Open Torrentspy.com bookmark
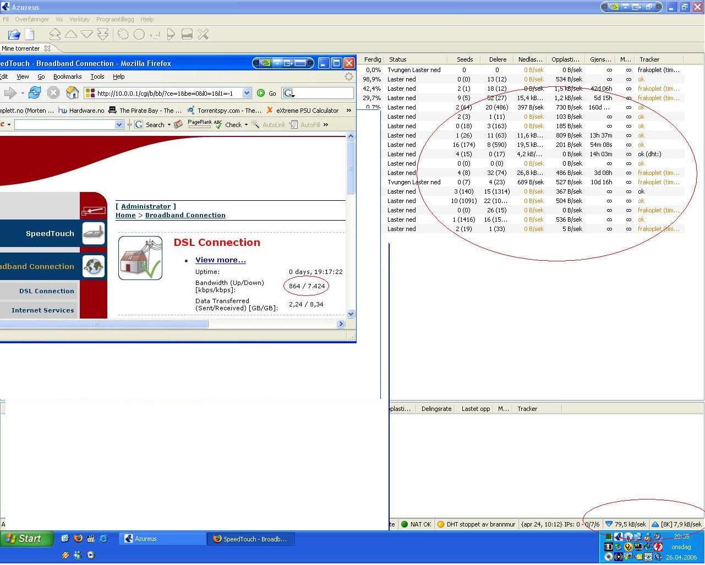Viewport: 705px width, 565px height. click(224, 110)
